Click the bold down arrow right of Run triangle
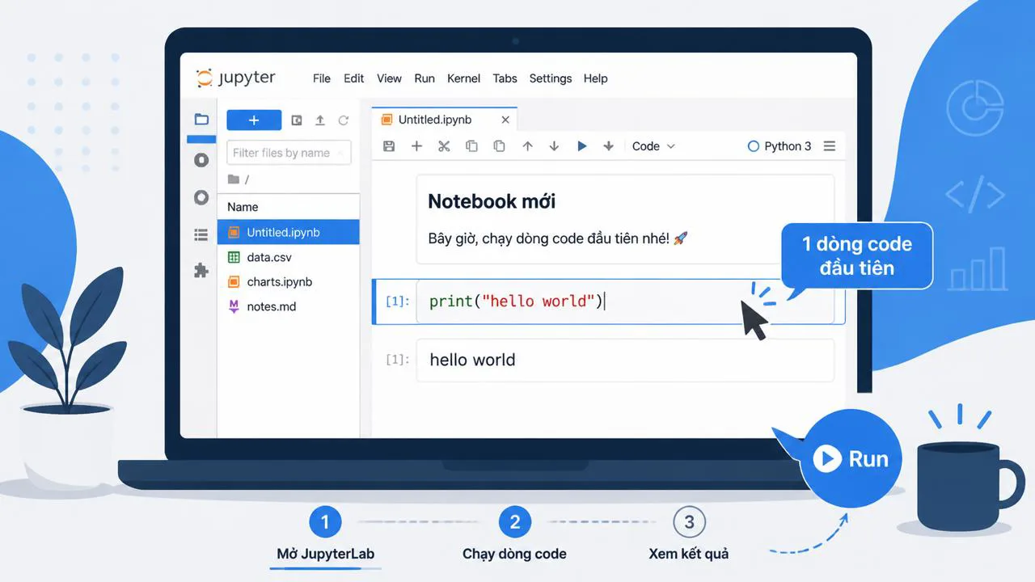The height and width of the screenshot is (582, 1035). tap(609, 146)
